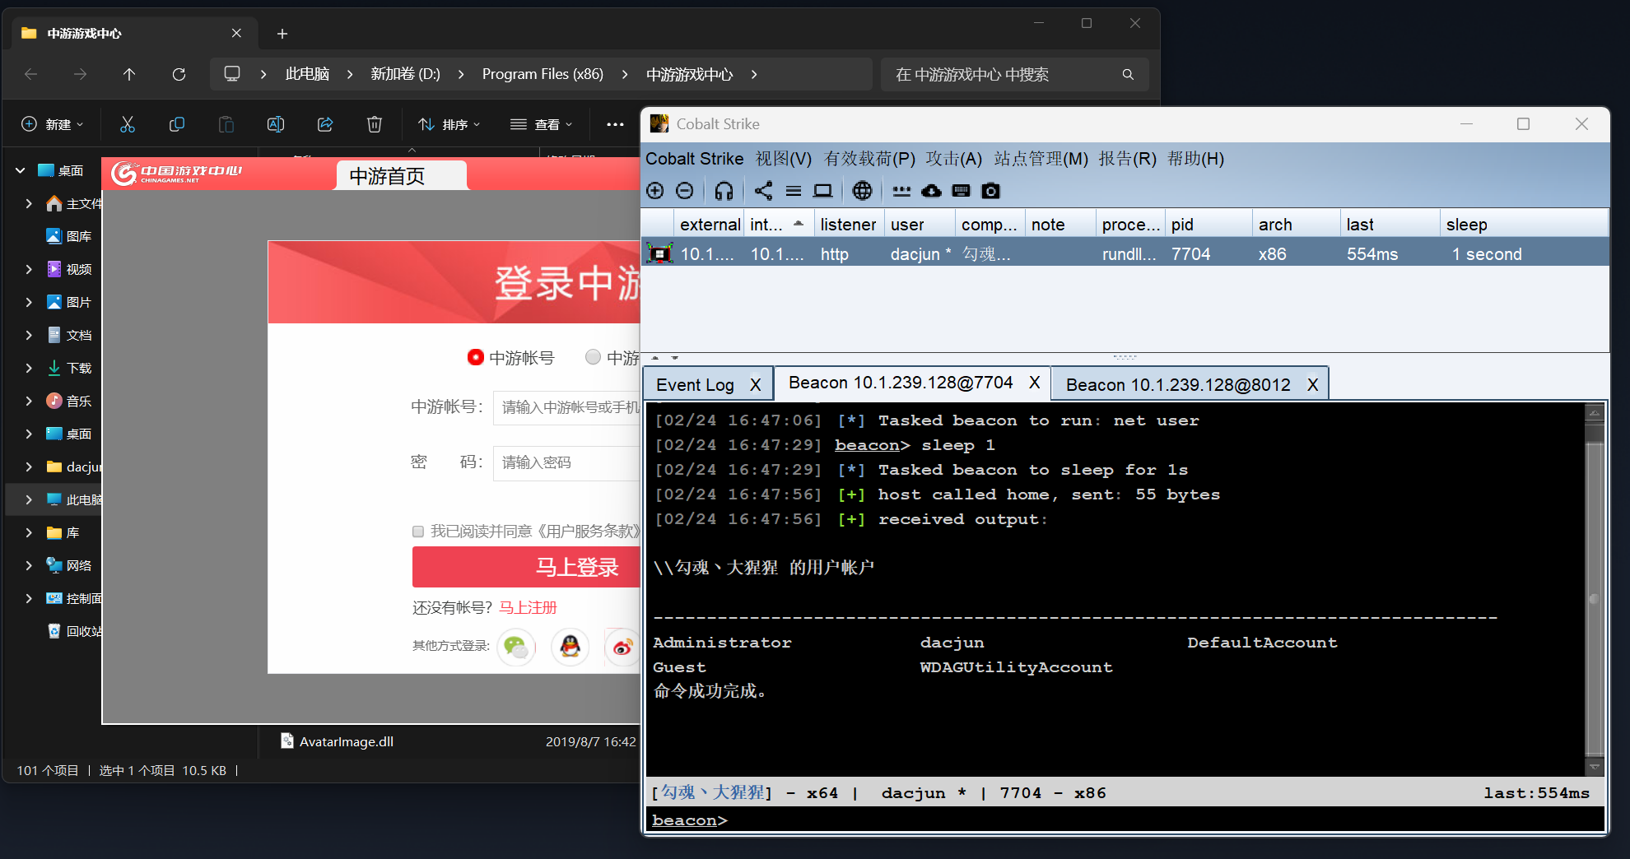The width and height of the screenshot is (1630, 859).
Task: Sort sessions by the sleep column
Action: coord(1524,225)
